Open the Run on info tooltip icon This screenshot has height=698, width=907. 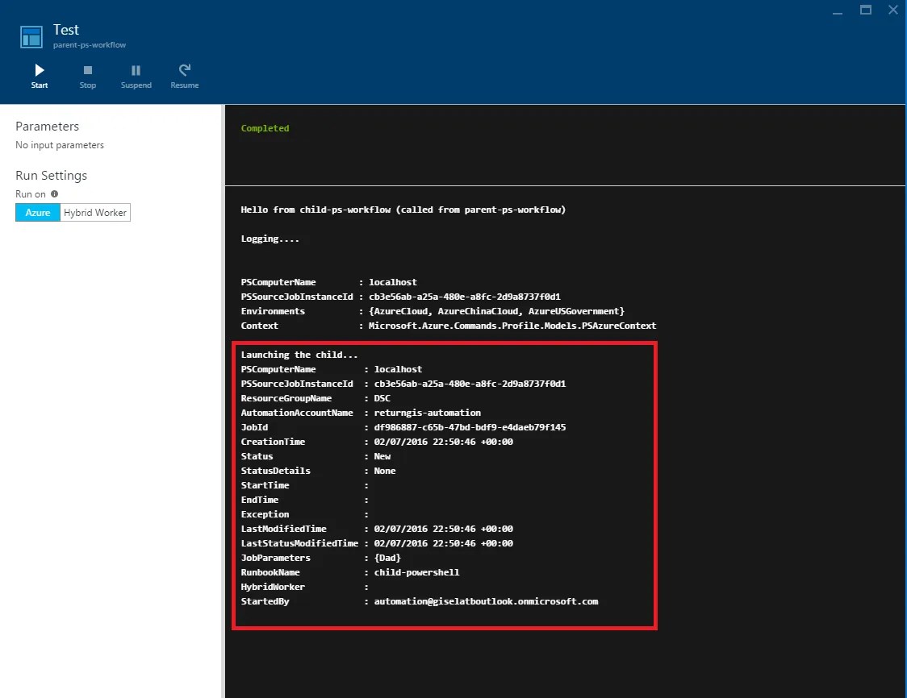click(x=54, y=194)
